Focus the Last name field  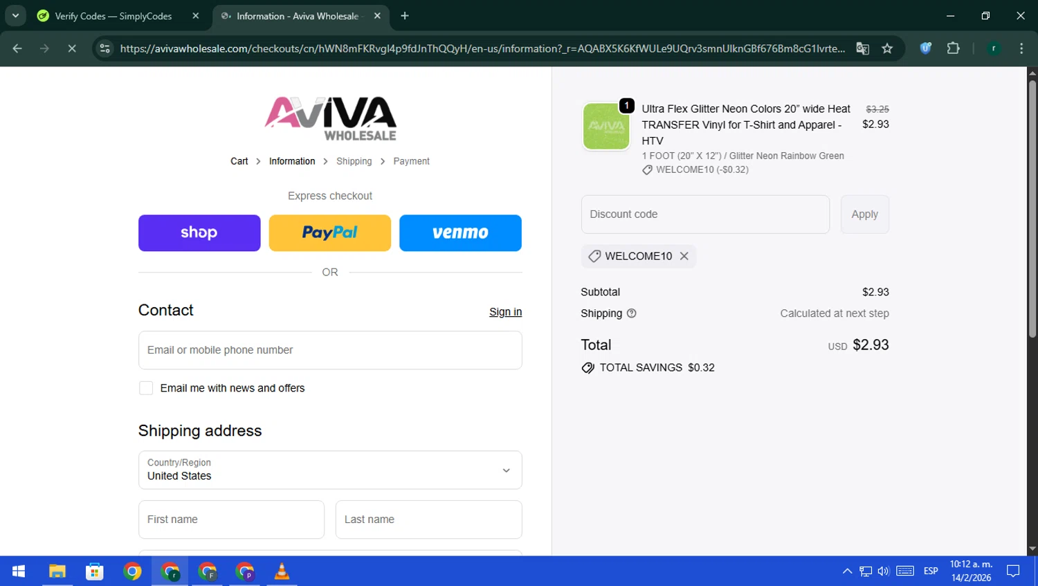(428, 520)
